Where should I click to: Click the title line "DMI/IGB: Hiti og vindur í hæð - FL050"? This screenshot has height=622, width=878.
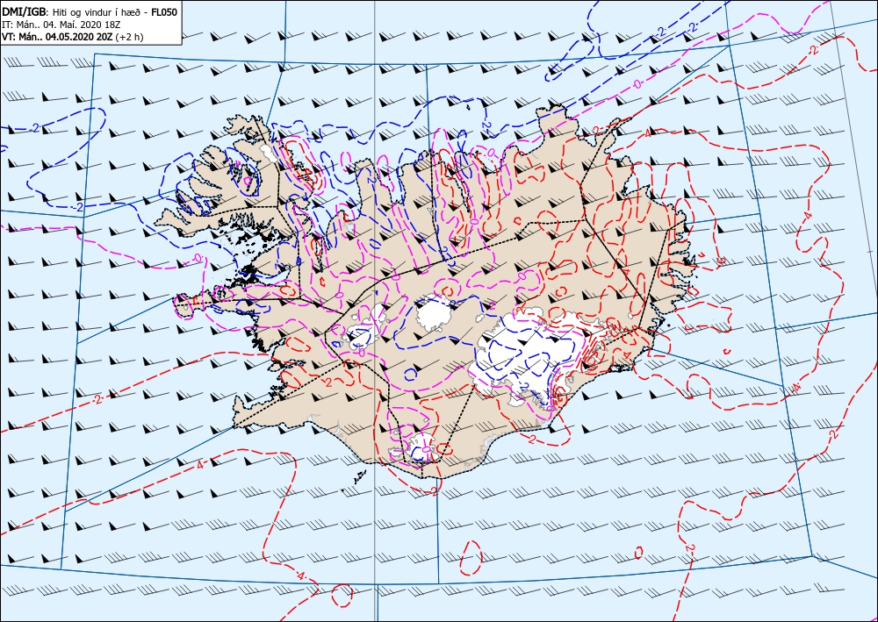pyautogui.click(x=90, y=12)
